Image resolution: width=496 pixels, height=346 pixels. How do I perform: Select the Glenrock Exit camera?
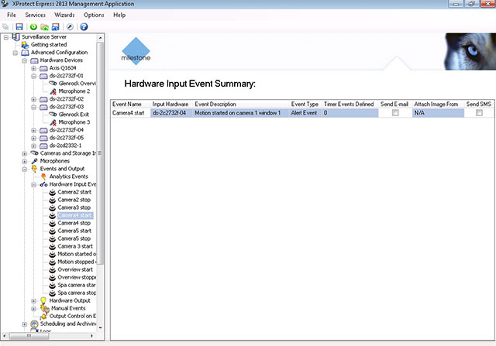pos(74,114)
